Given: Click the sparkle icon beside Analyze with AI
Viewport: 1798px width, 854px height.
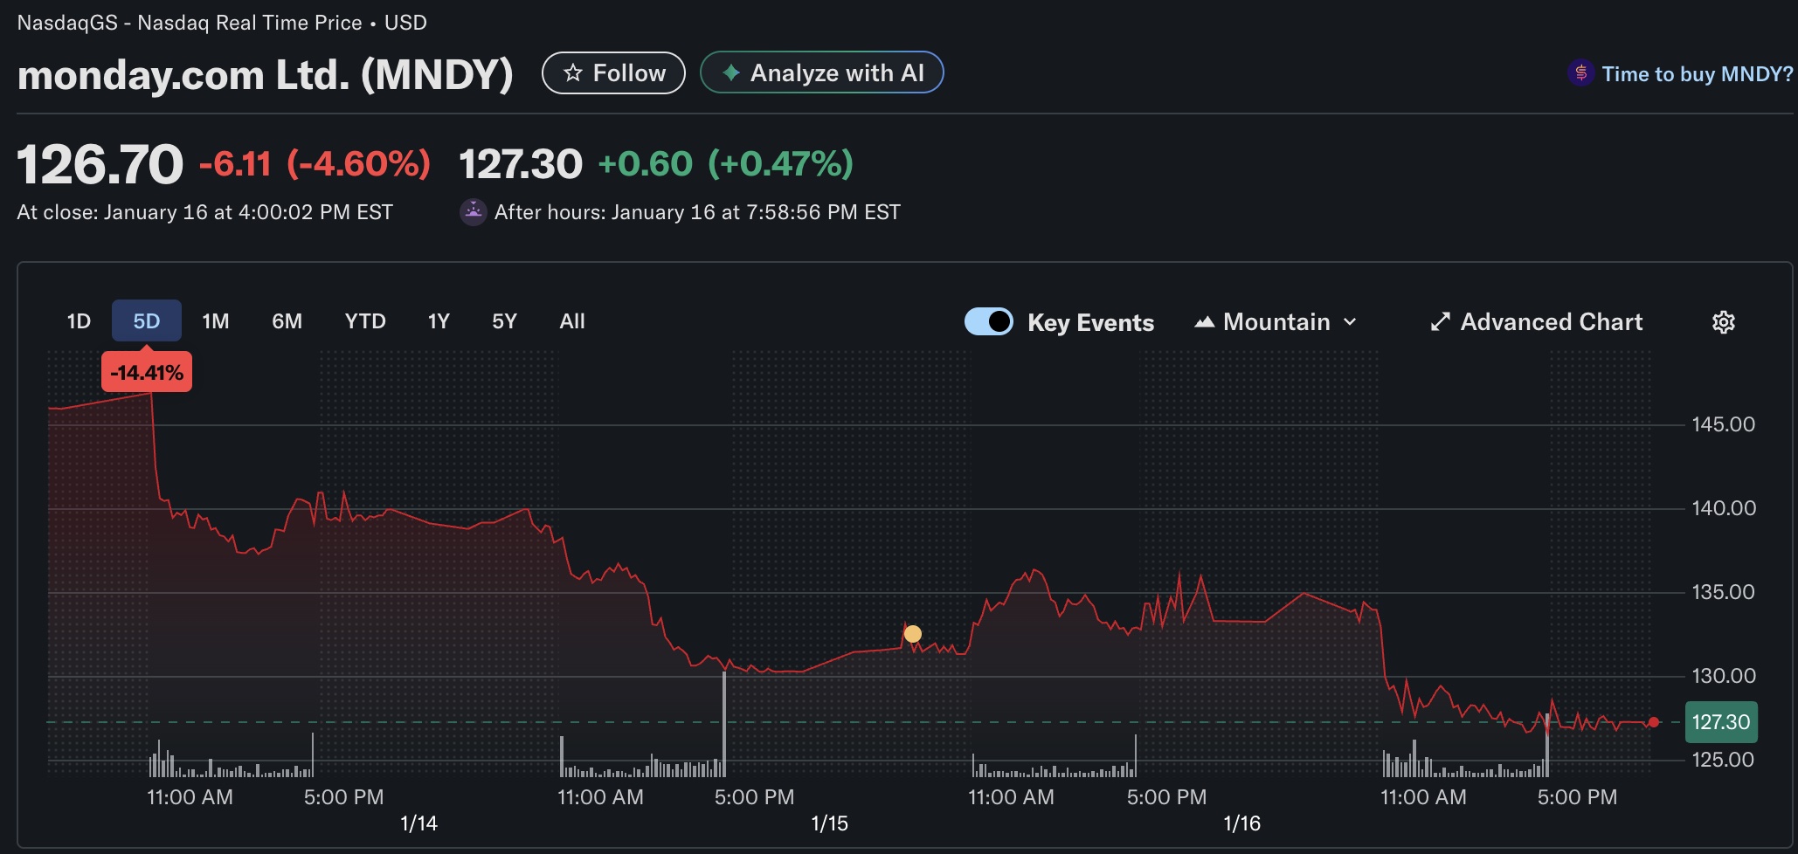Looking at the screenshot, I should (731, 73).
